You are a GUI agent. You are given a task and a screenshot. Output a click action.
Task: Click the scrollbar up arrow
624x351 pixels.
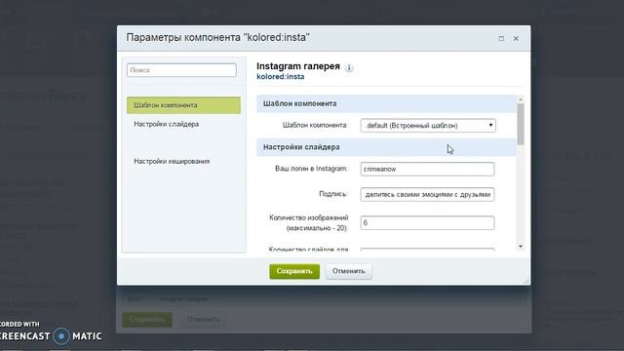click(x=521, y=99)
